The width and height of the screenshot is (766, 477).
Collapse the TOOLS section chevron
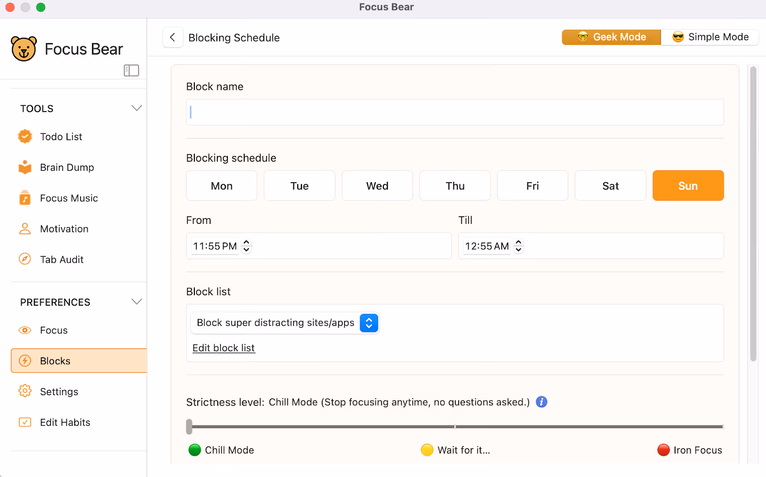click(x=136, y=108)
